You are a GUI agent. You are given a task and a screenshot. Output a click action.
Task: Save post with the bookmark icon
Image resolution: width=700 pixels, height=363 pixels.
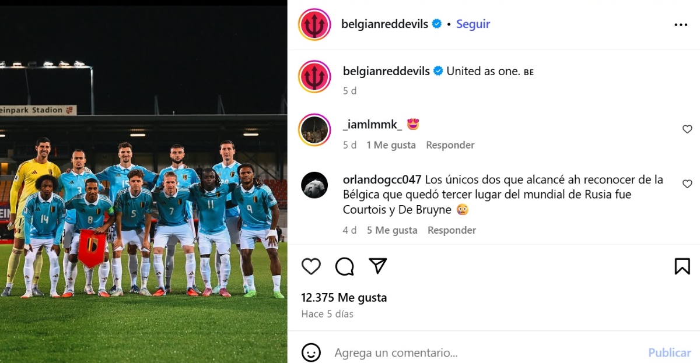click(682, 266)
